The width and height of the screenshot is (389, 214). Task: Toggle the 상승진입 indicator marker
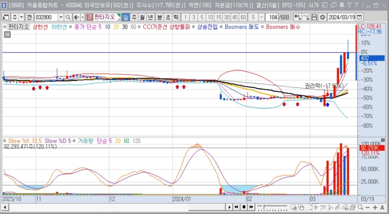click(194, 27)
